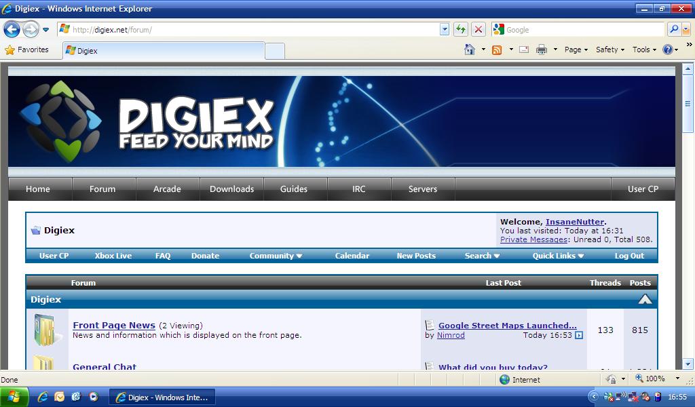Click the RSS feeds icon
This screenshot has height=407, width=695.
coord(497,50)
